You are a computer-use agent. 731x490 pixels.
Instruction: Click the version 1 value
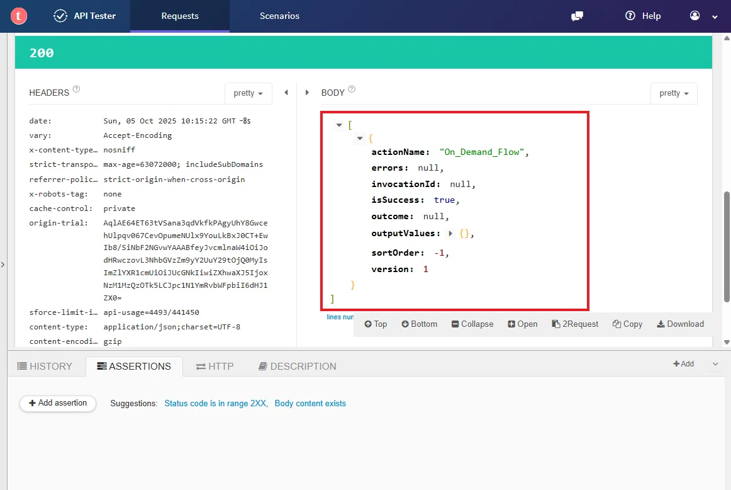point(425,270)
